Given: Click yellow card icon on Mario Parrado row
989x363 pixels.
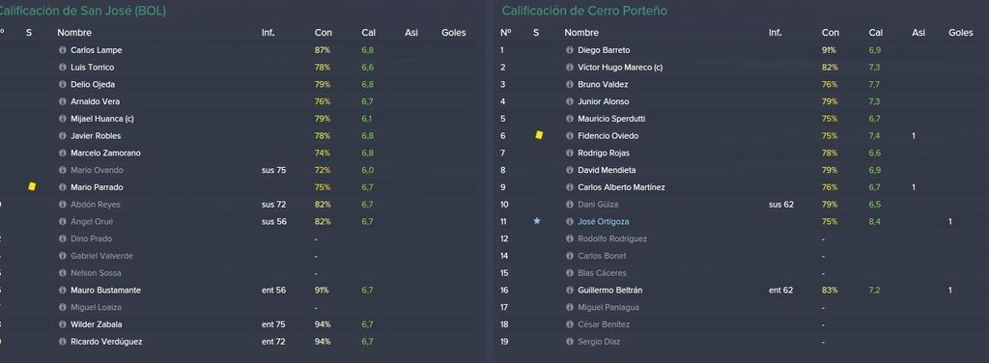Looking at the screenshot, I should tap(32, 186).
